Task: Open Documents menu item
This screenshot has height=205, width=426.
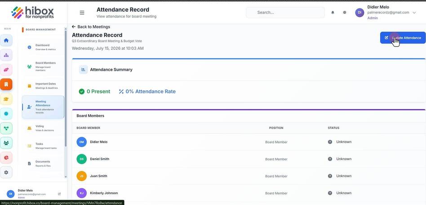Action: [x=43, y=164]
